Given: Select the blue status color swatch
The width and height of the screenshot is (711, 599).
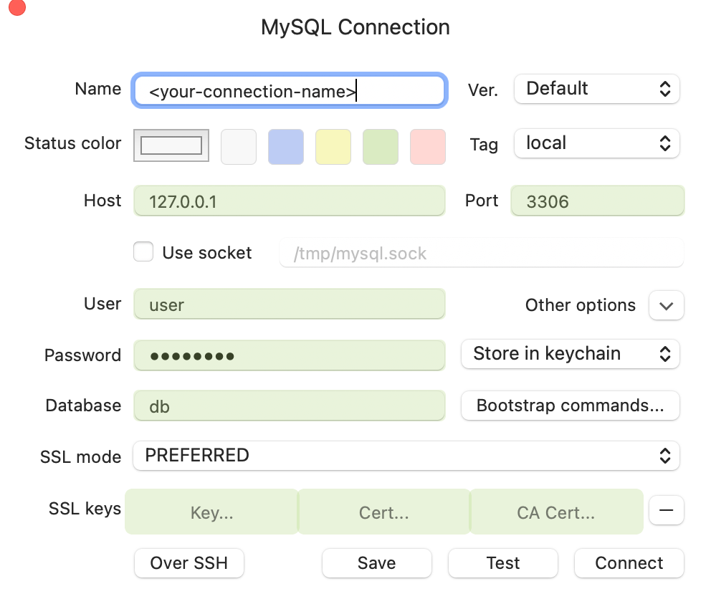Looking at the screenshot, I should click(286, 147).
